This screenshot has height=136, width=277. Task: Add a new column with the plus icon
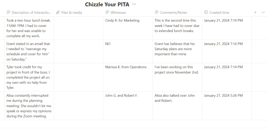point(255,12)
